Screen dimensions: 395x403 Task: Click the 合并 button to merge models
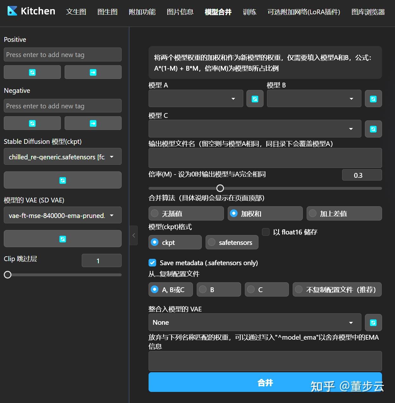265,382
